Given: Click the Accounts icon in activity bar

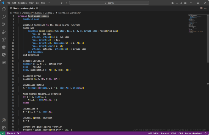Looking at the screenshot, I should [4, 120].
